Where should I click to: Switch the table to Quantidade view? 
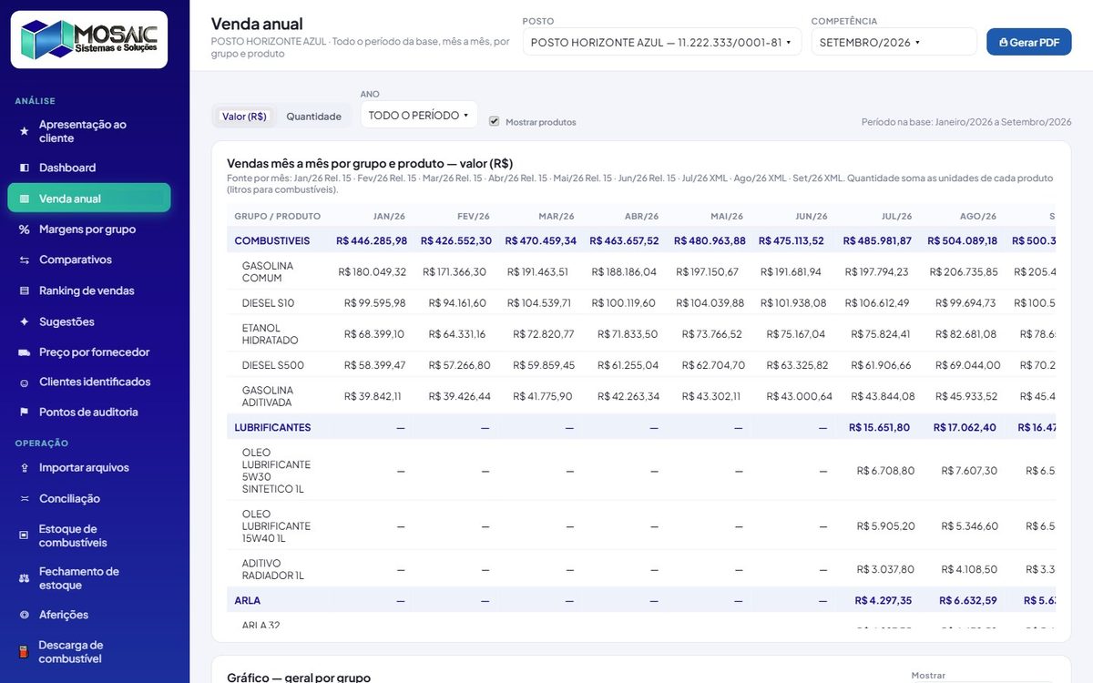pos(313,117)
